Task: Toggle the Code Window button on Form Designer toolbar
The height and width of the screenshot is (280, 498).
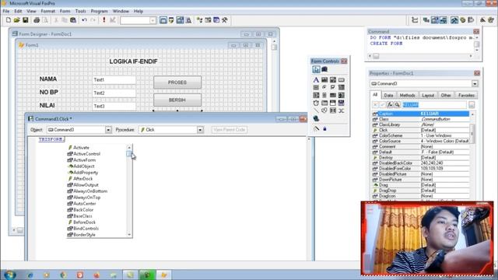Action: point(443,20)
